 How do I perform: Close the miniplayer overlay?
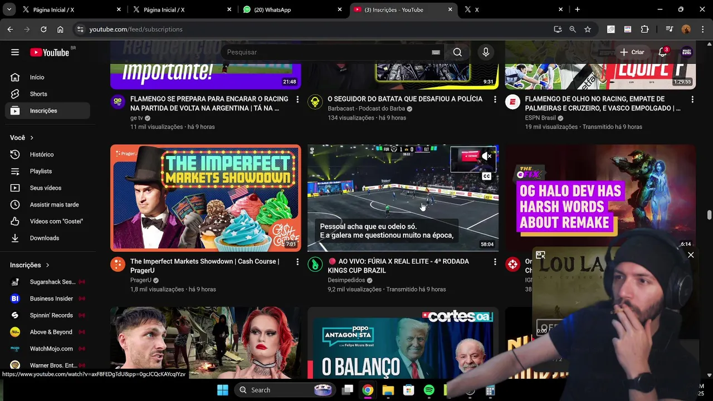691,255
